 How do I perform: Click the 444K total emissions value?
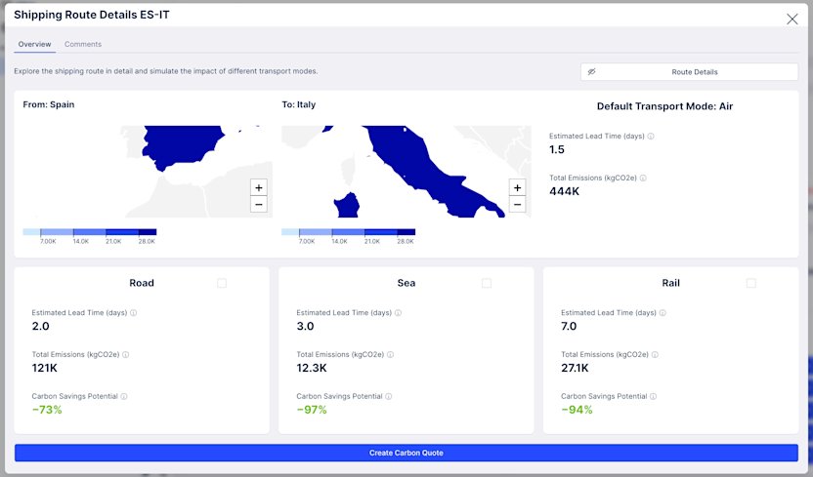(564, 191)
